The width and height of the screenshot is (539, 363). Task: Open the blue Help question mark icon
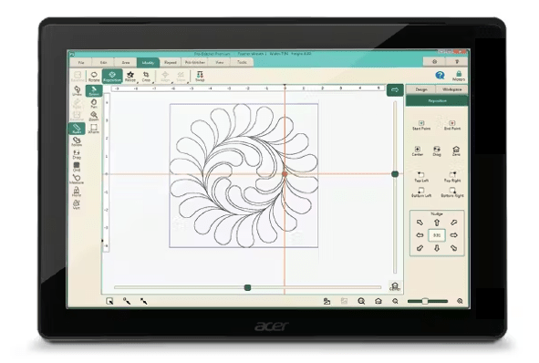(440, 76)
